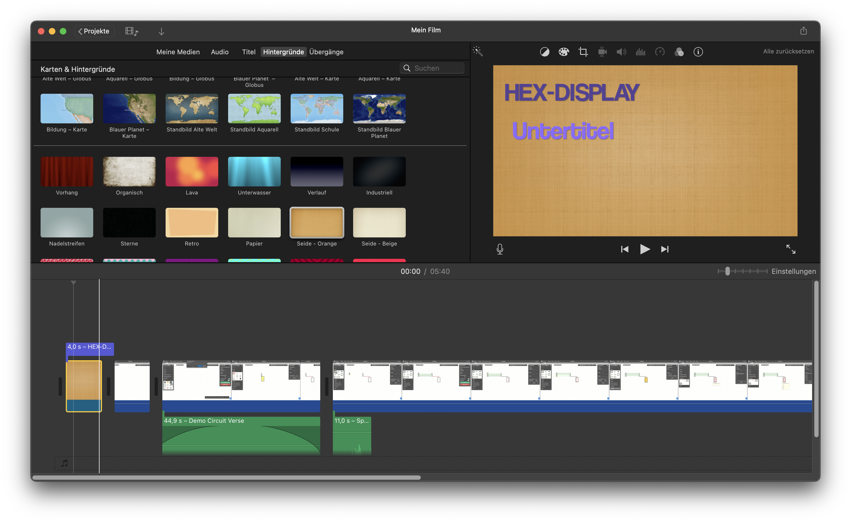Select the Industriell background
Viewport: 851px width, 522px height.
click(379, 172)
